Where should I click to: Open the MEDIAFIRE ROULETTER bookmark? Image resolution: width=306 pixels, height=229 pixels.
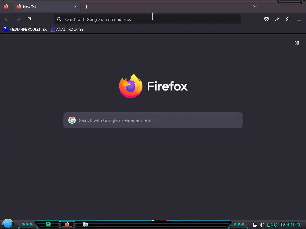(x=25, y=30)
